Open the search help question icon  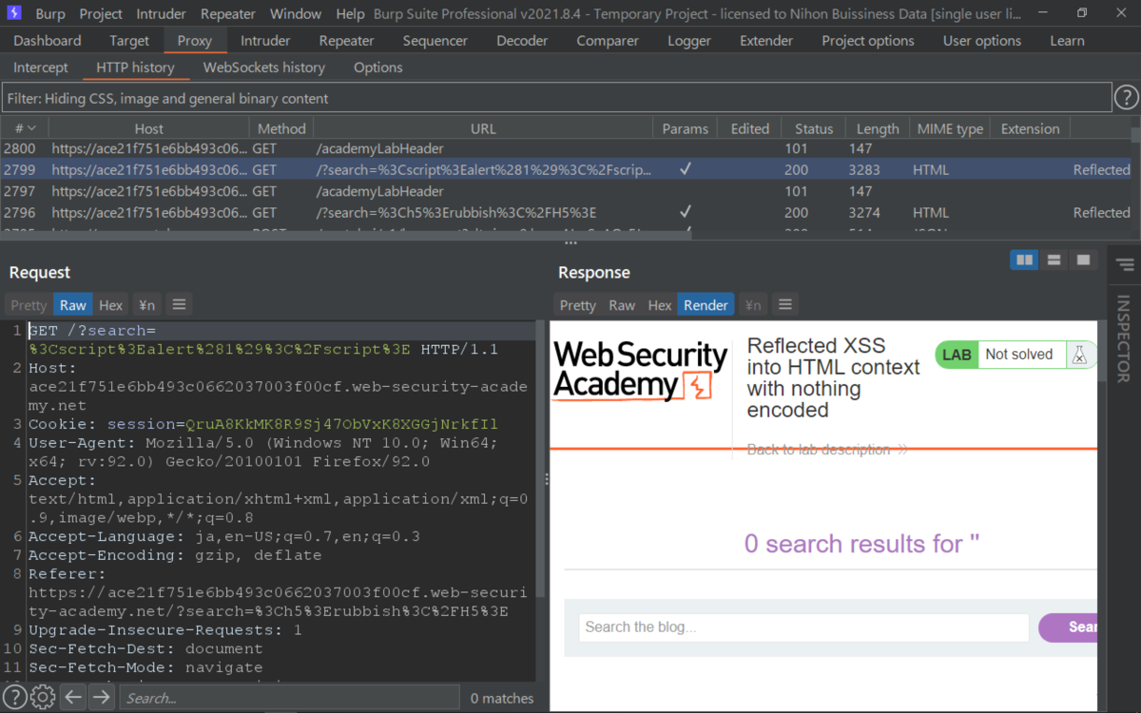coord(15,697)
